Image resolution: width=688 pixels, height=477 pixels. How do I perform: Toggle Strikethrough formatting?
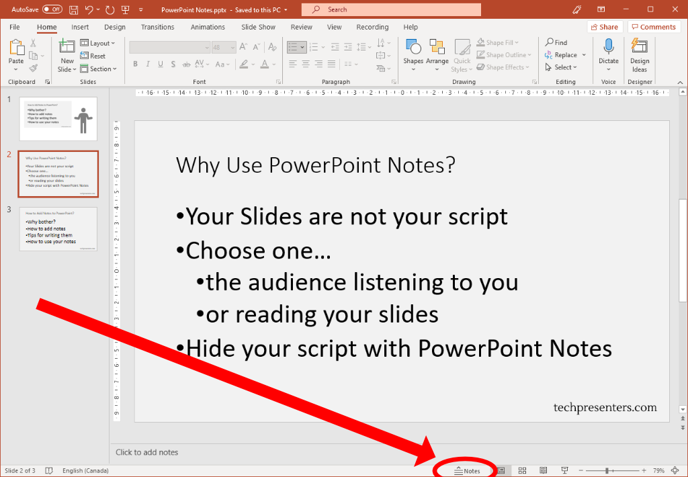pos(186,64)
